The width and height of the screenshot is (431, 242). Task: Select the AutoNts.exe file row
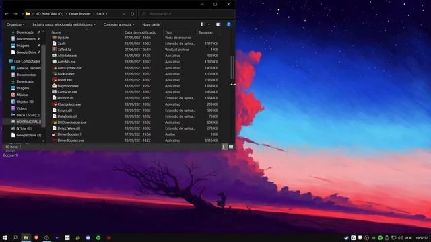coord(135,62)
